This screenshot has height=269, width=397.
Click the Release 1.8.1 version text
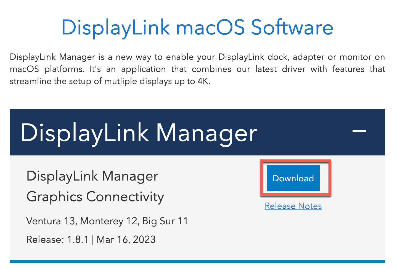[57, 239]
